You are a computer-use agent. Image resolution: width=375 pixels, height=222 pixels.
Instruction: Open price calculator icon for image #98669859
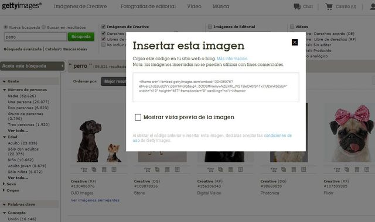coord(294,169)
